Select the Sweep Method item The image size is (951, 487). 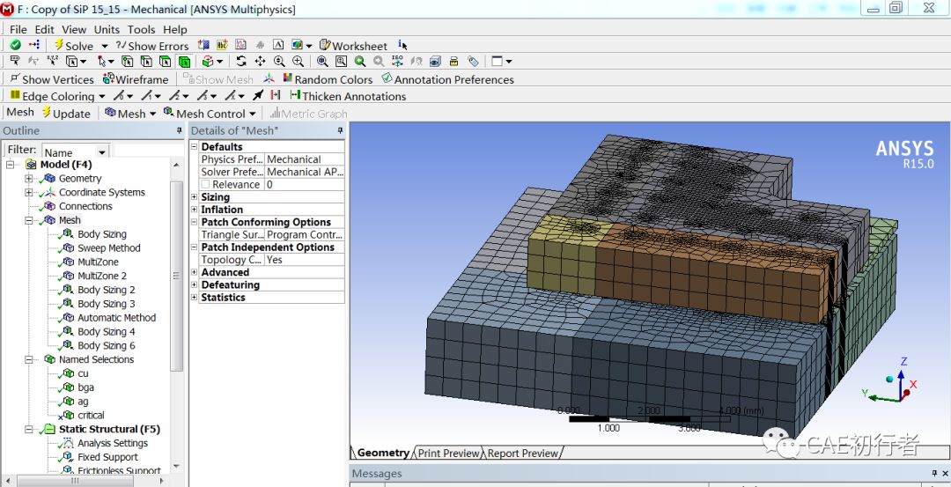pyautogui.click(x=109, y=248)
